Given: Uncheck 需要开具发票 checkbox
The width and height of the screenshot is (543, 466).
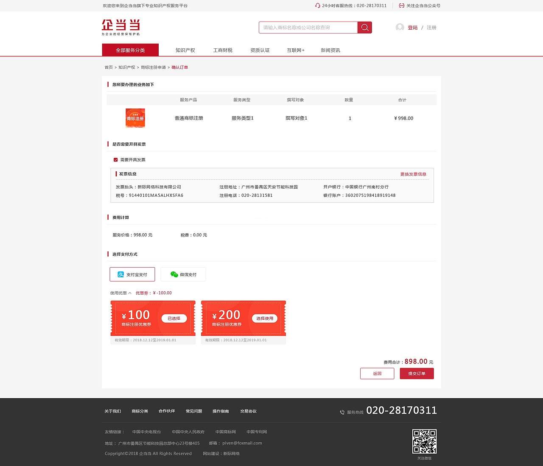Looking at the screenshot, I should (115, 160).
